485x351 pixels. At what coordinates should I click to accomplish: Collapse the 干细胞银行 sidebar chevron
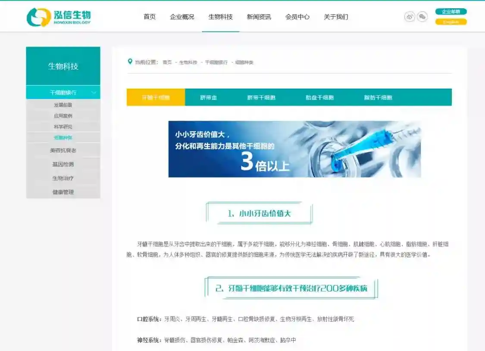94,93
